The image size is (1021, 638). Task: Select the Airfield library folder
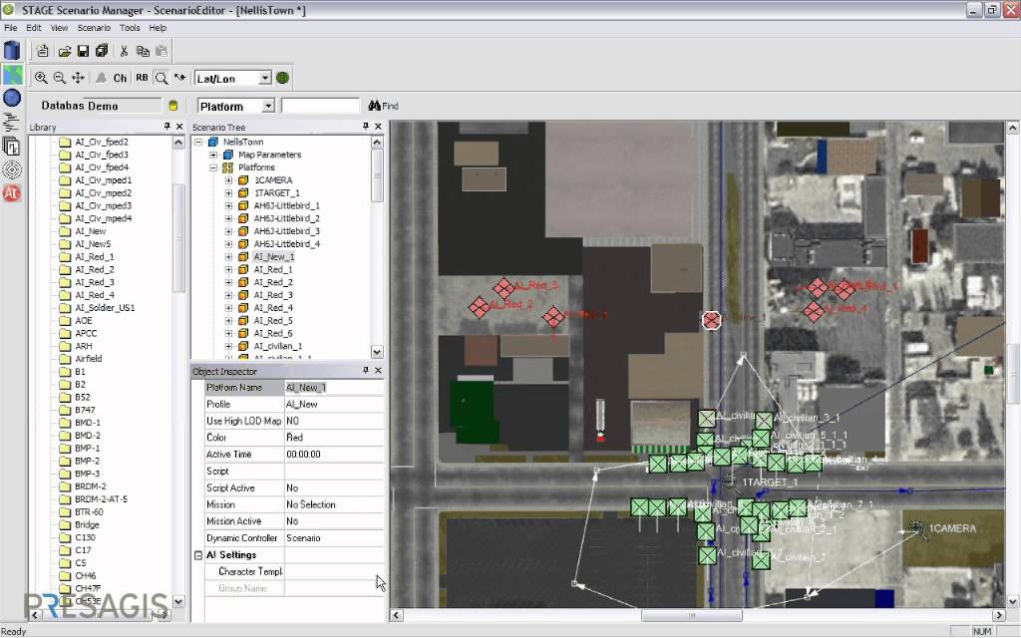click(x=89, y=359)
